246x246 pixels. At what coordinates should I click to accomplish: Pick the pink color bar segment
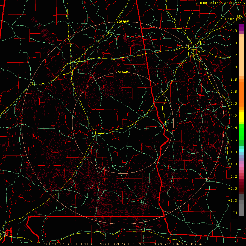coord(241,166)
